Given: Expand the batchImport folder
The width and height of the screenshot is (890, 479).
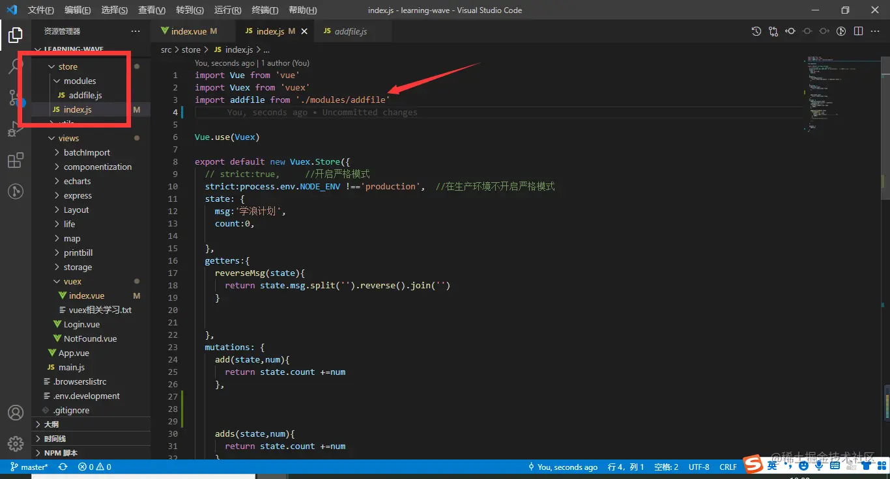Looking at the screenshot, I should pos(87,152).
